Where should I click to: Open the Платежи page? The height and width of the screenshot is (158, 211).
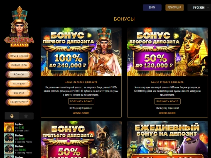pos(19,84)
